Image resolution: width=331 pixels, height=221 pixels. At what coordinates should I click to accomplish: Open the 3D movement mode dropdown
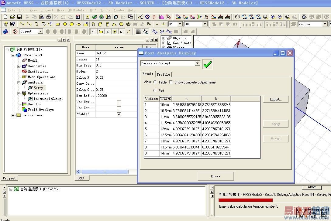[x=205, y=24]
